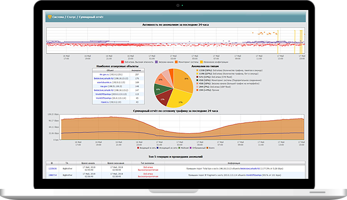Viewport: 347px width, 200px height.
Task: Click the 458 (10%) Загрузка канала legend swatch
Action: click(x=198, y=84)
